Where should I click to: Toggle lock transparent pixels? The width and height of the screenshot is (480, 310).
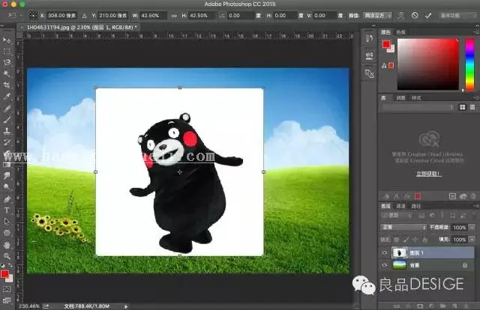click(x=397, y=240)
